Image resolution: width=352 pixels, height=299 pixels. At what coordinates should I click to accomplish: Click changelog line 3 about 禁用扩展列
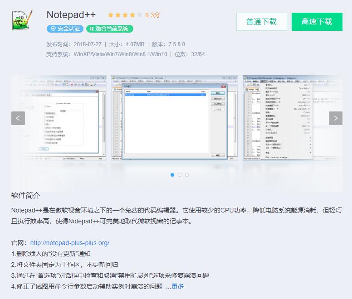click(110, 275)
